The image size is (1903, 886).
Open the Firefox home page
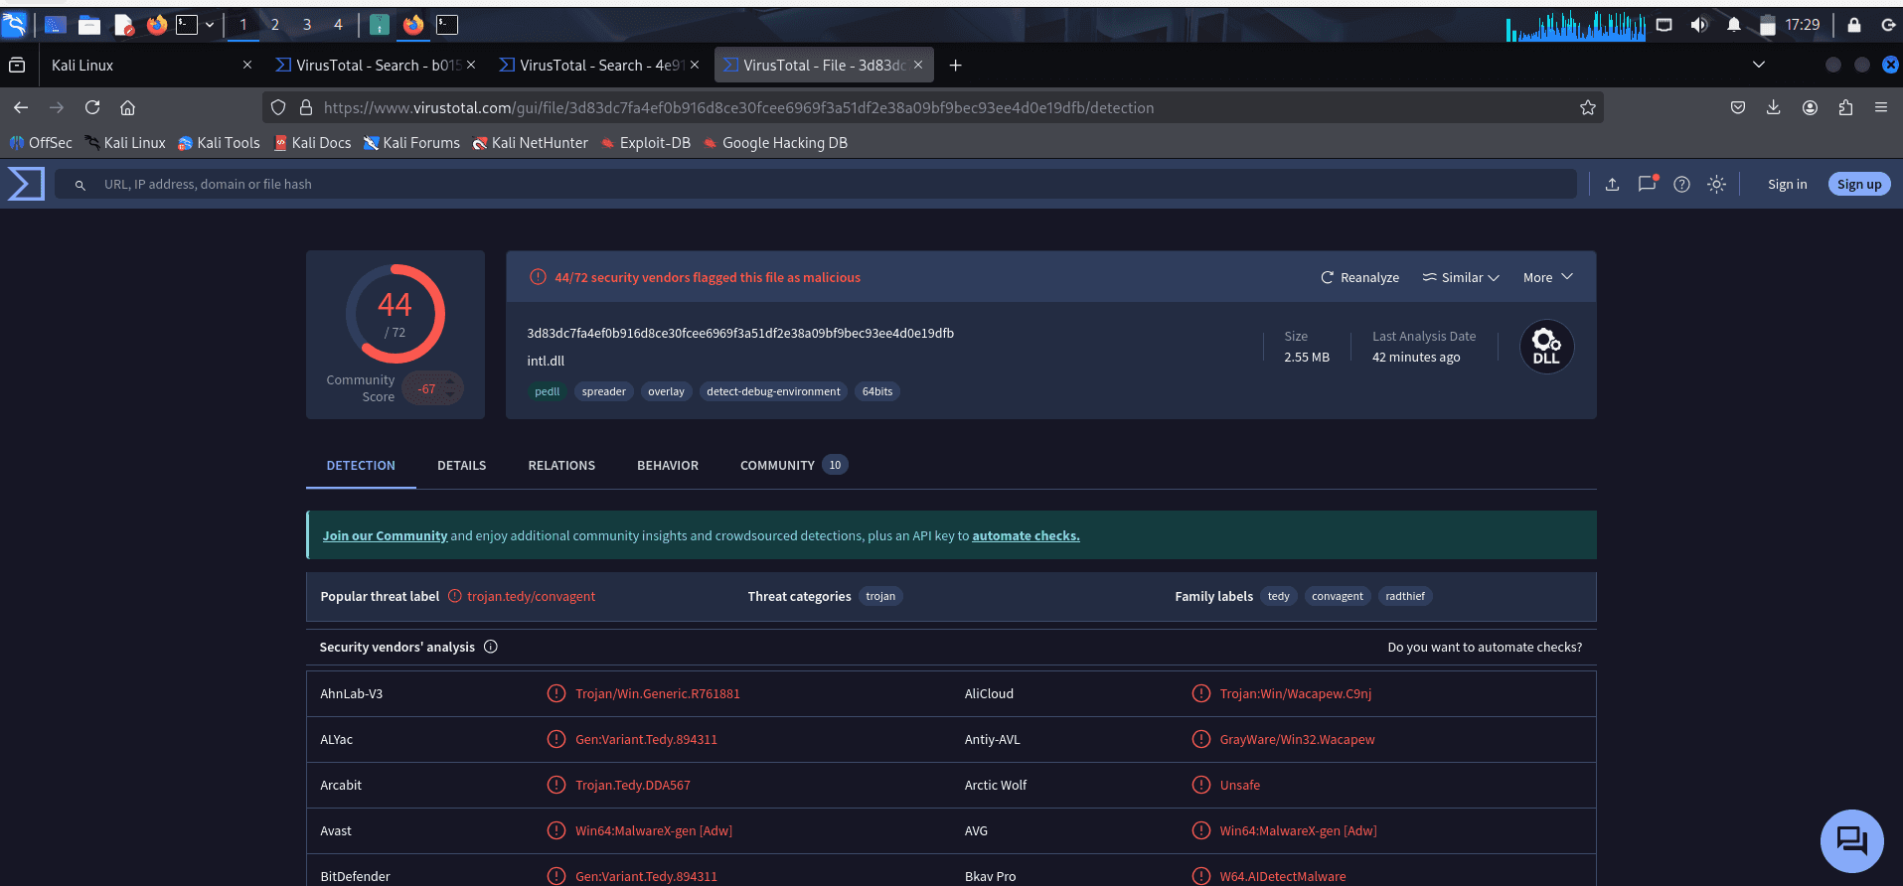127,107
